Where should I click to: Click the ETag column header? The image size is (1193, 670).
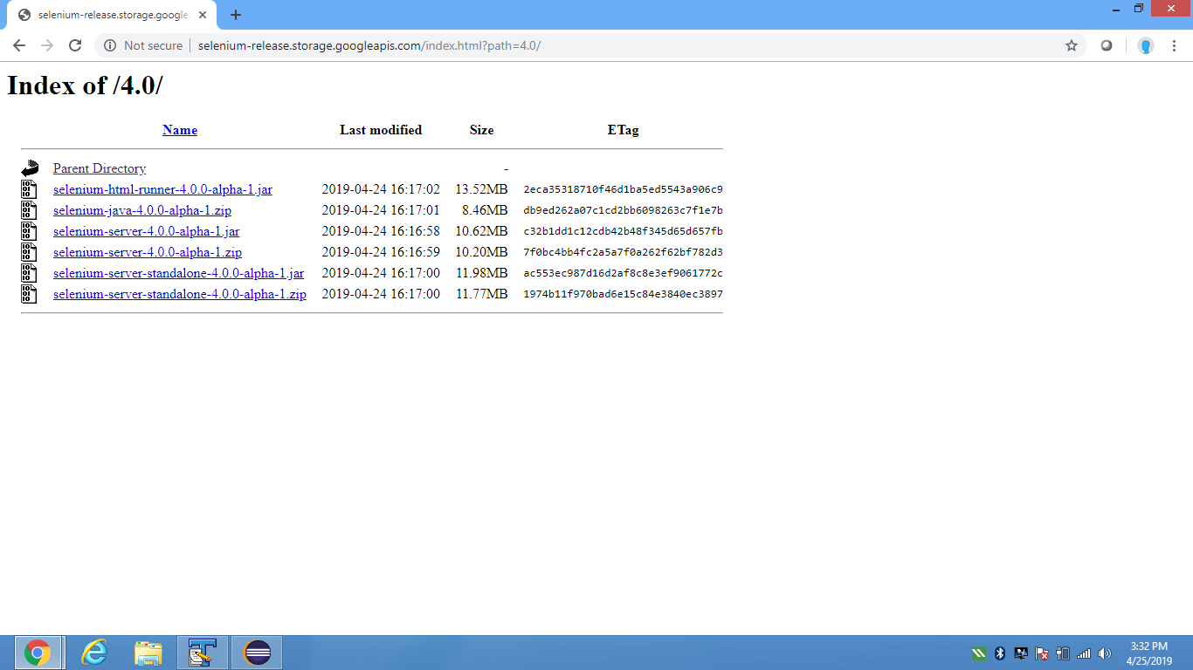point(624,130)
